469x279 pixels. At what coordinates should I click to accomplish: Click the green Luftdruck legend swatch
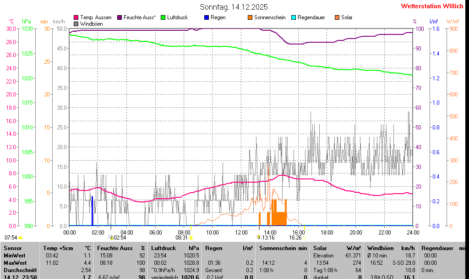click(163, 17)
